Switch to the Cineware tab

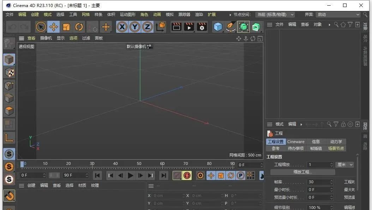coord(296,142)
